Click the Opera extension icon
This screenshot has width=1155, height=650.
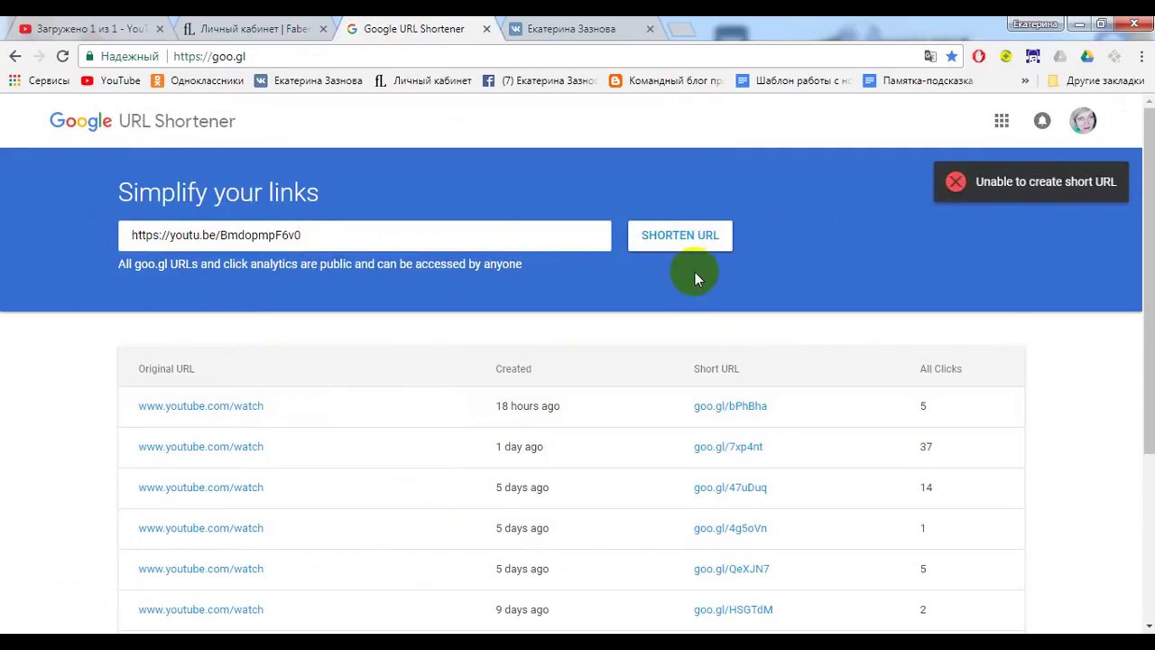(x=979, y=56)
